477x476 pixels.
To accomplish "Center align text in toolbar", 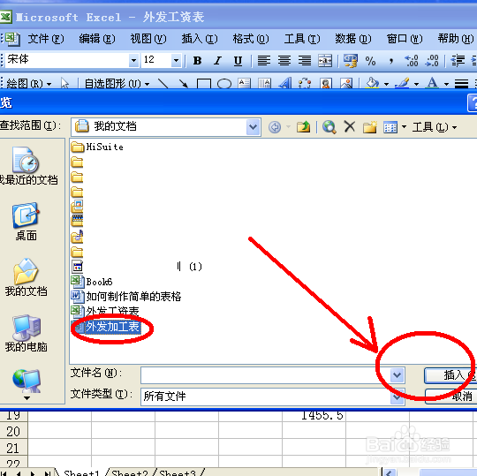I will (284, 61).
